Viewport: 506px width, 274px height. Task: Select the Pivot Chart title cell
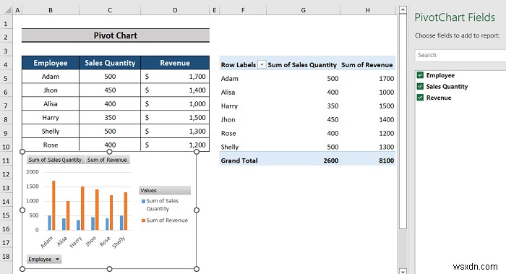(116, 35)
